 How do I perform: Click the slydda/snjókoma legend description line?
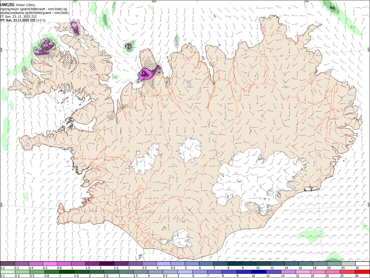[x=34, y=13]
